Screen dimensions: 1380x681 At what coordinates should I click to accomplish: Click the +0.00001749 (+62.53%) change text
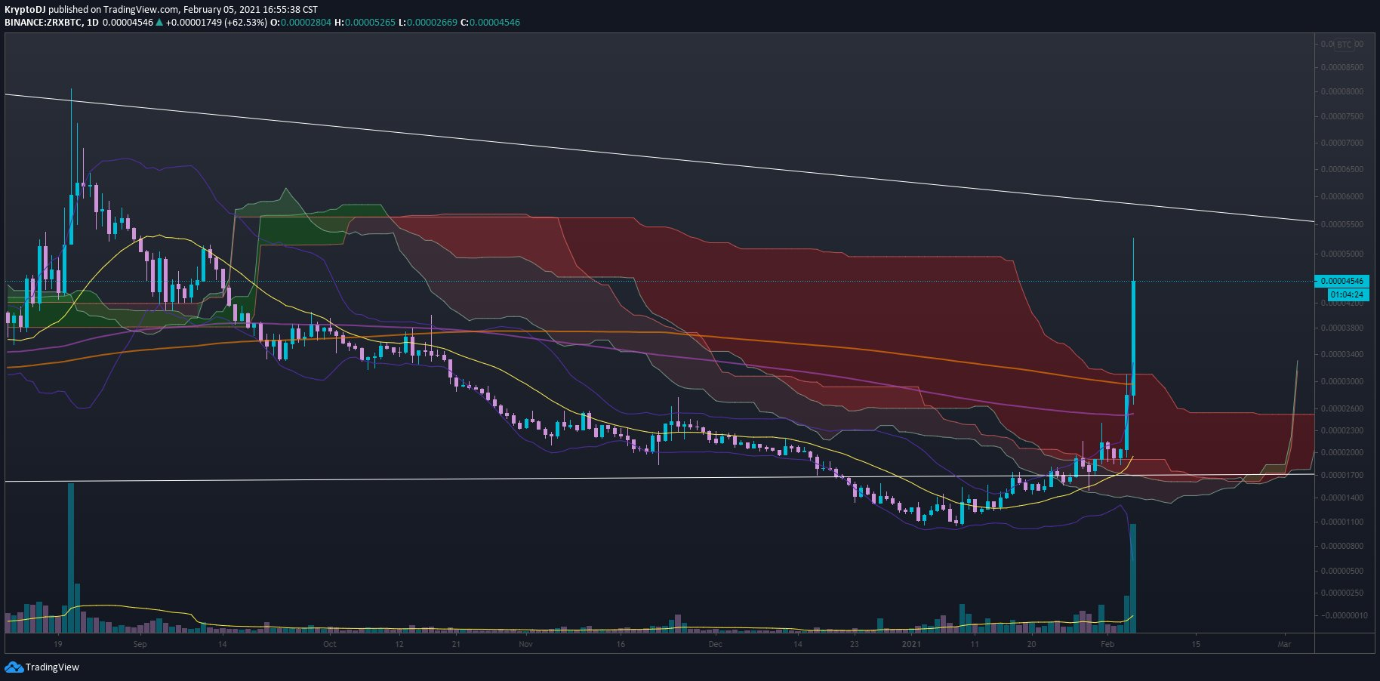point(217,23)
